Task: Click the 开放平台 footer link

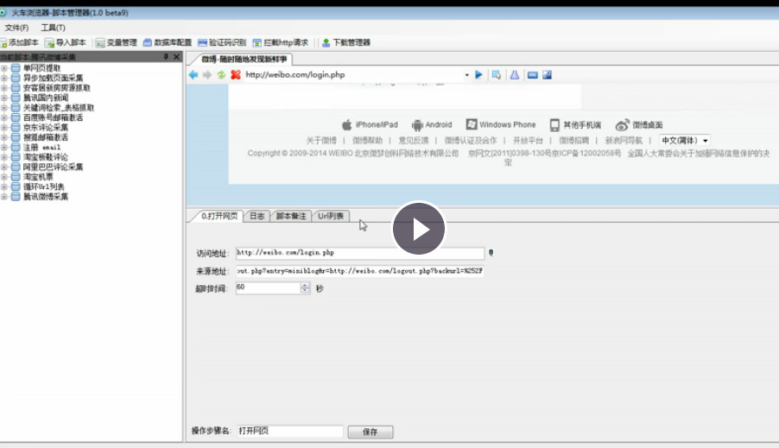Action: click(528, 141)
